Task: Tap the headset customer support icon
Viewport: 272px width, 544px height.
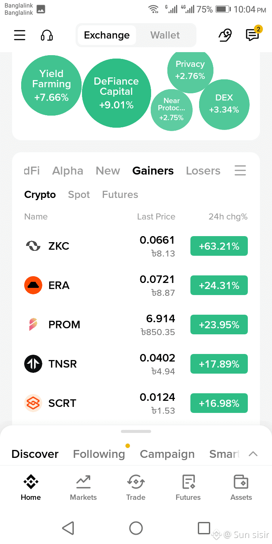Action: click(x=47, y=35)
